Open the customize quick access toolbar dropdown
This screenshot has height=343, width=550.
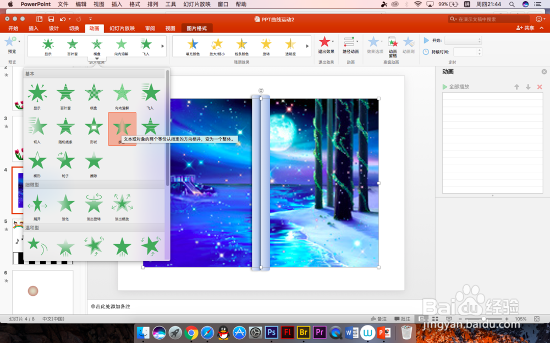[91, 19]
